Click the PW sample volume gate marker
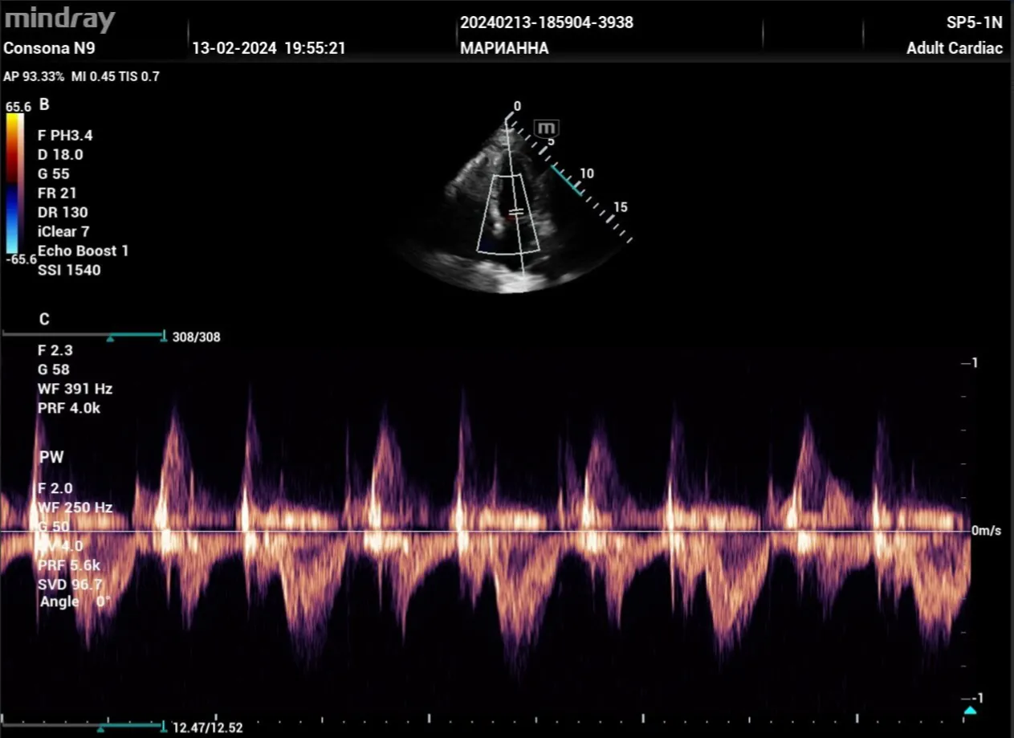 [x=516, y=210]
